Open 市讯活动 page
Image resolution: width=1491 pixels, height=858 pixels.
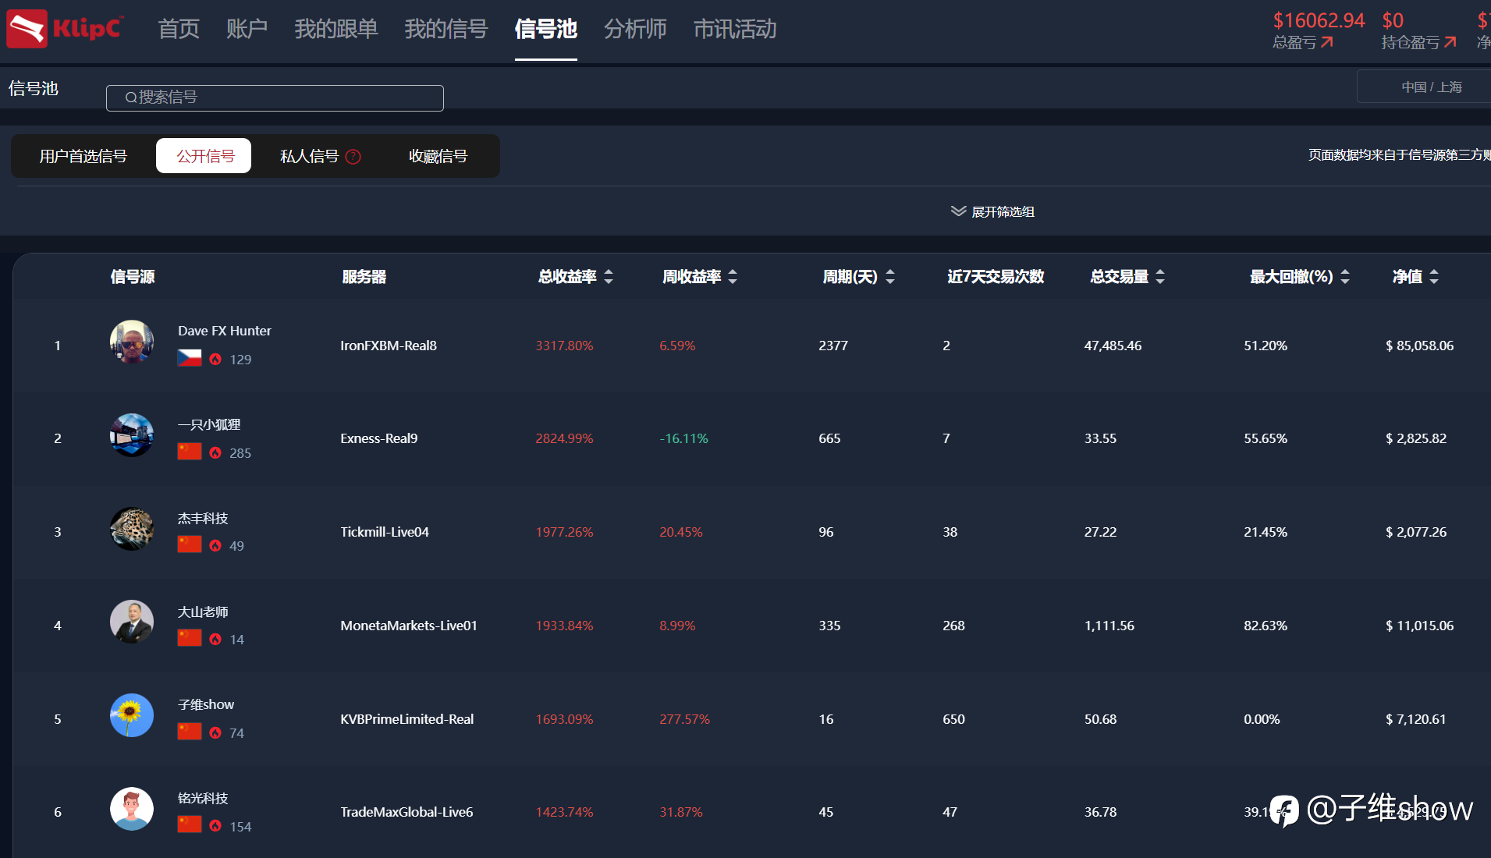(735, 29)
